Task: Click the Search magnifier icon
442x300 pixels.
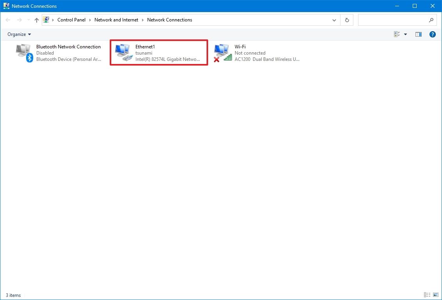Action: coord(431,20)
